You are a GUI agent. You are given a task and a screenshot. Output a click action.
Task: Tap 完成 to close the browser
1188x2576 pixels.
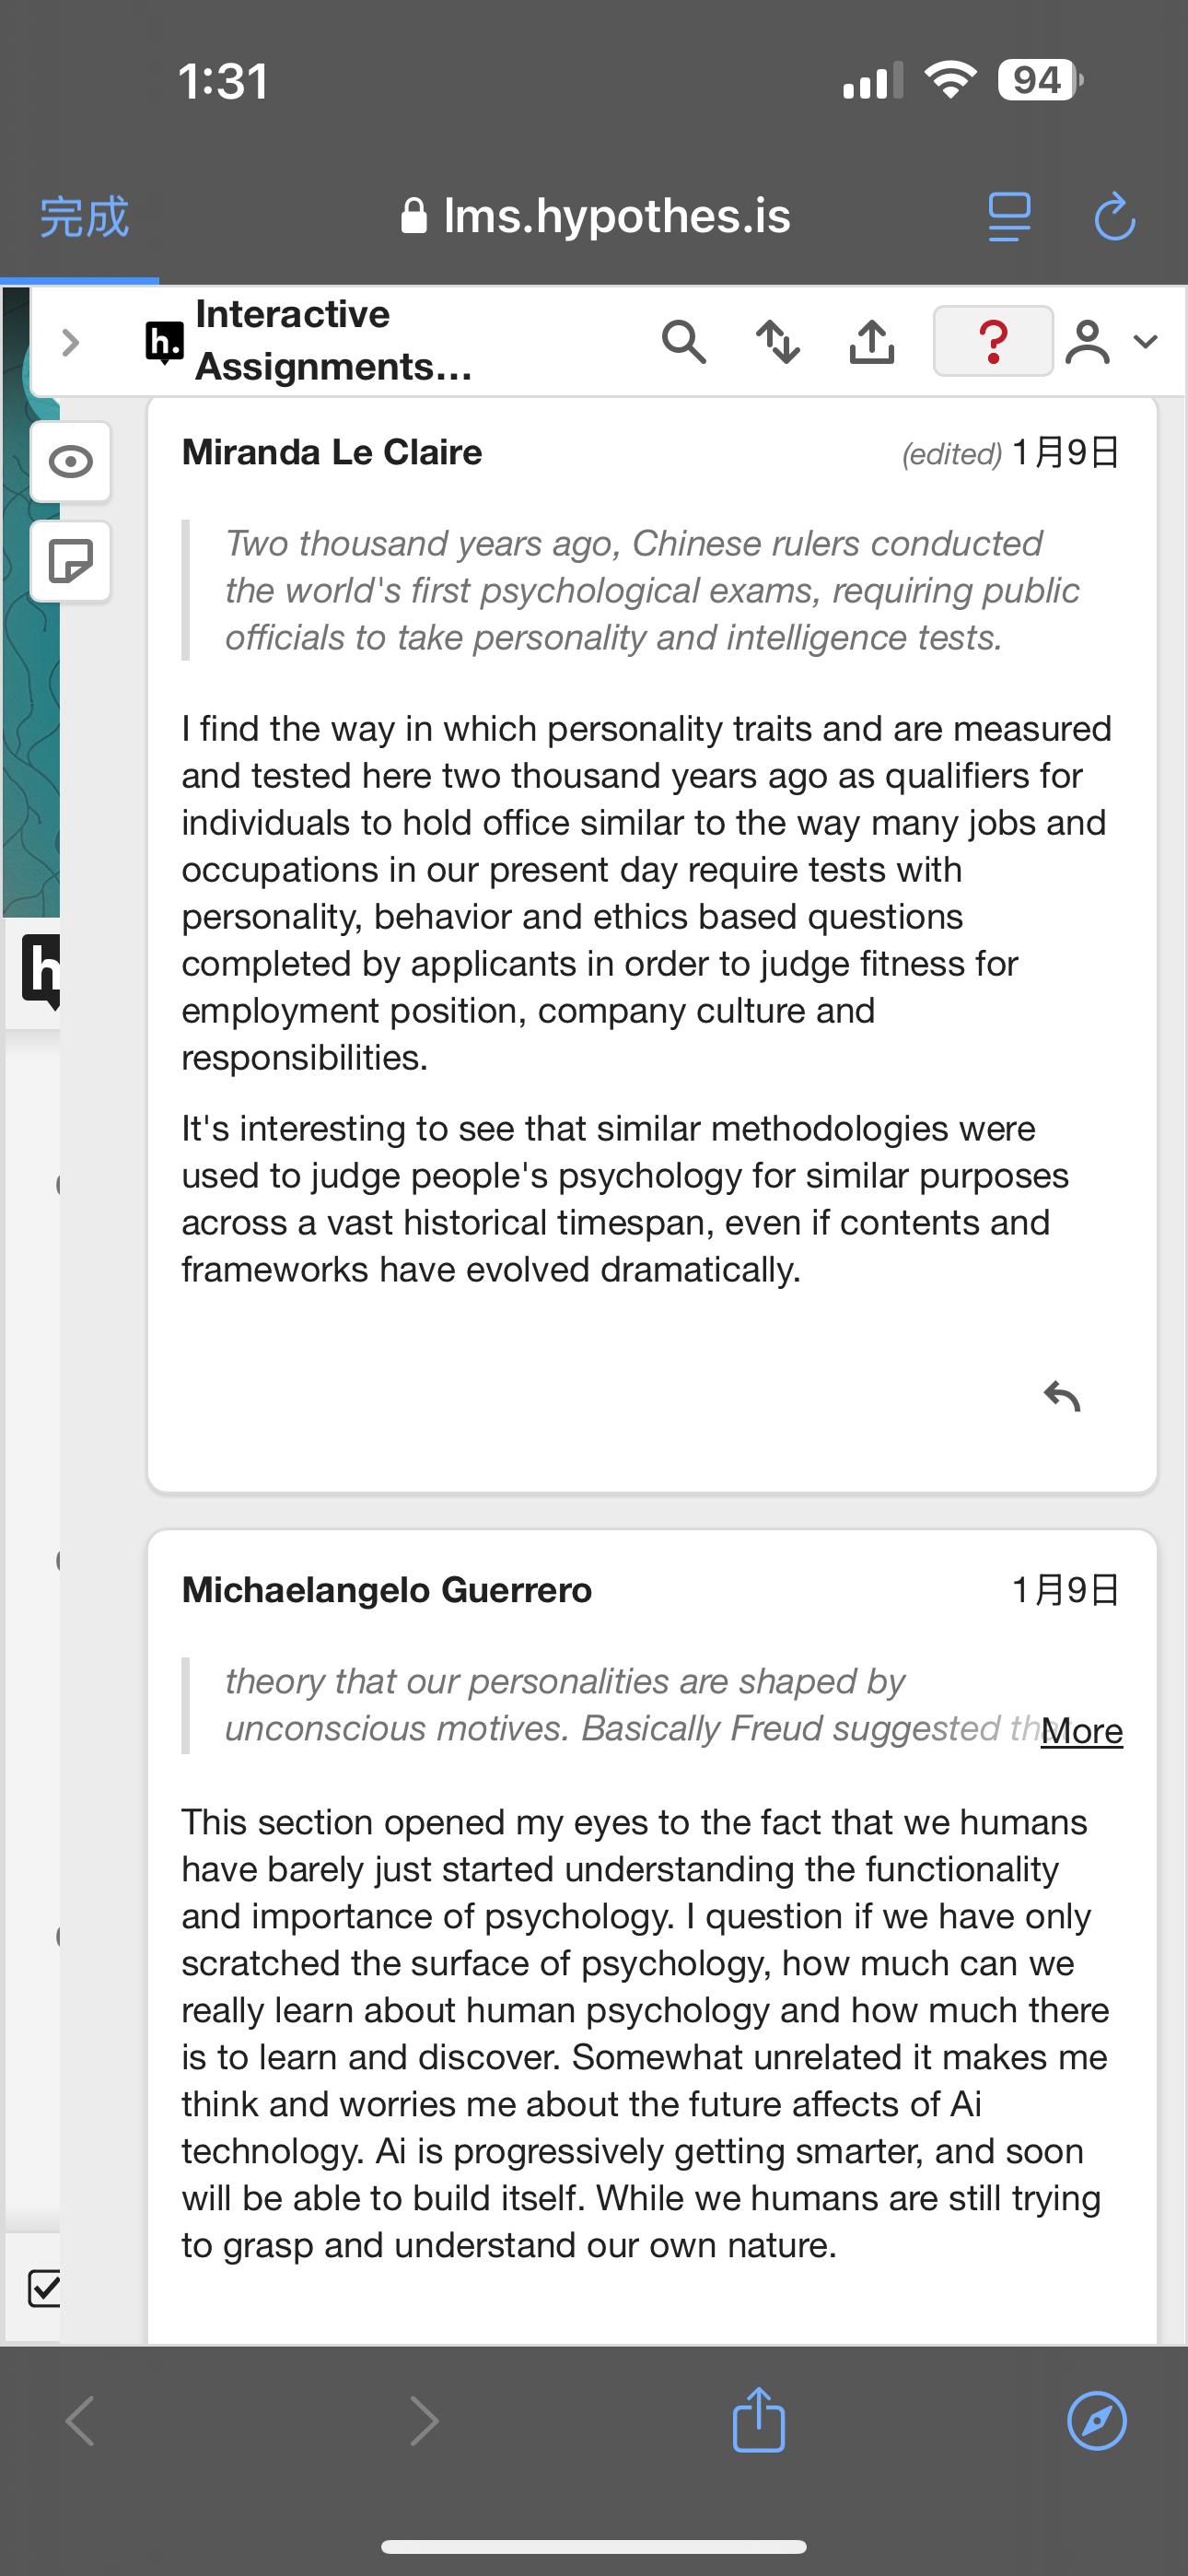84,217
